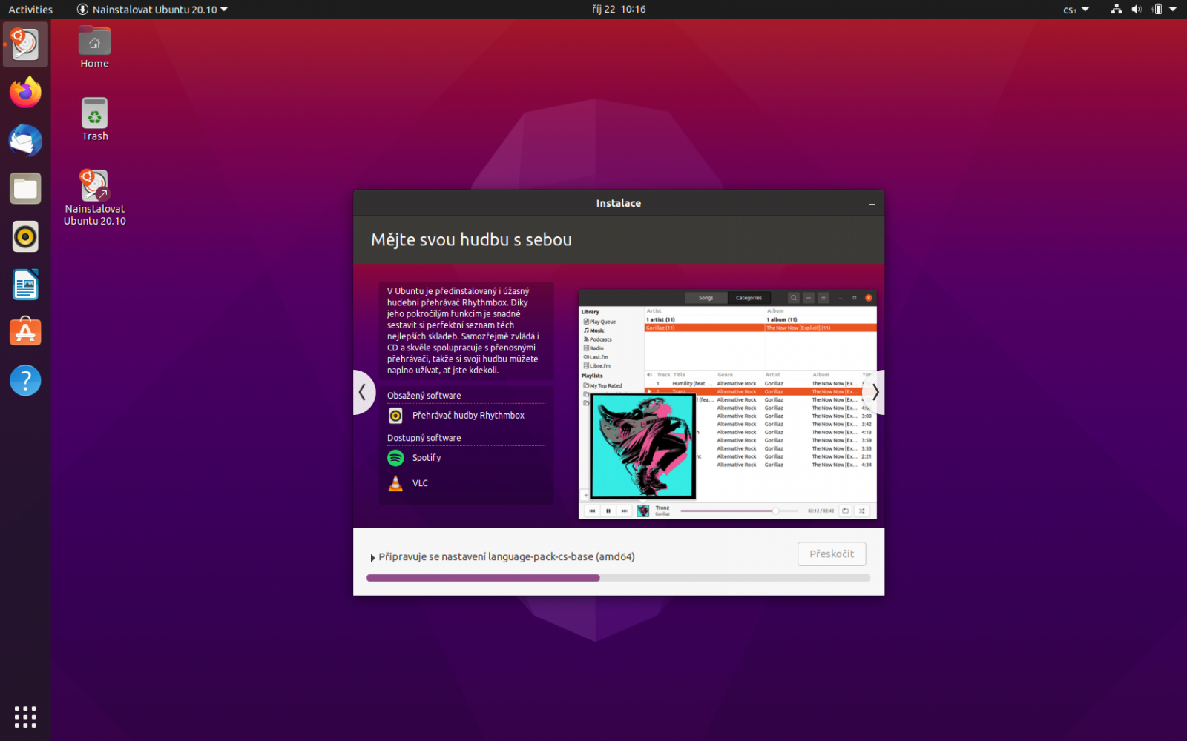Open the Nainstalovat Ubuntu 20.10 titlebar menu
This screenshot has width=1187, height=741.
151,10
